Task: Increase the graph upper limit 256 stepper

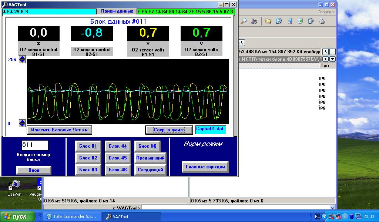Action: point(22,57)
